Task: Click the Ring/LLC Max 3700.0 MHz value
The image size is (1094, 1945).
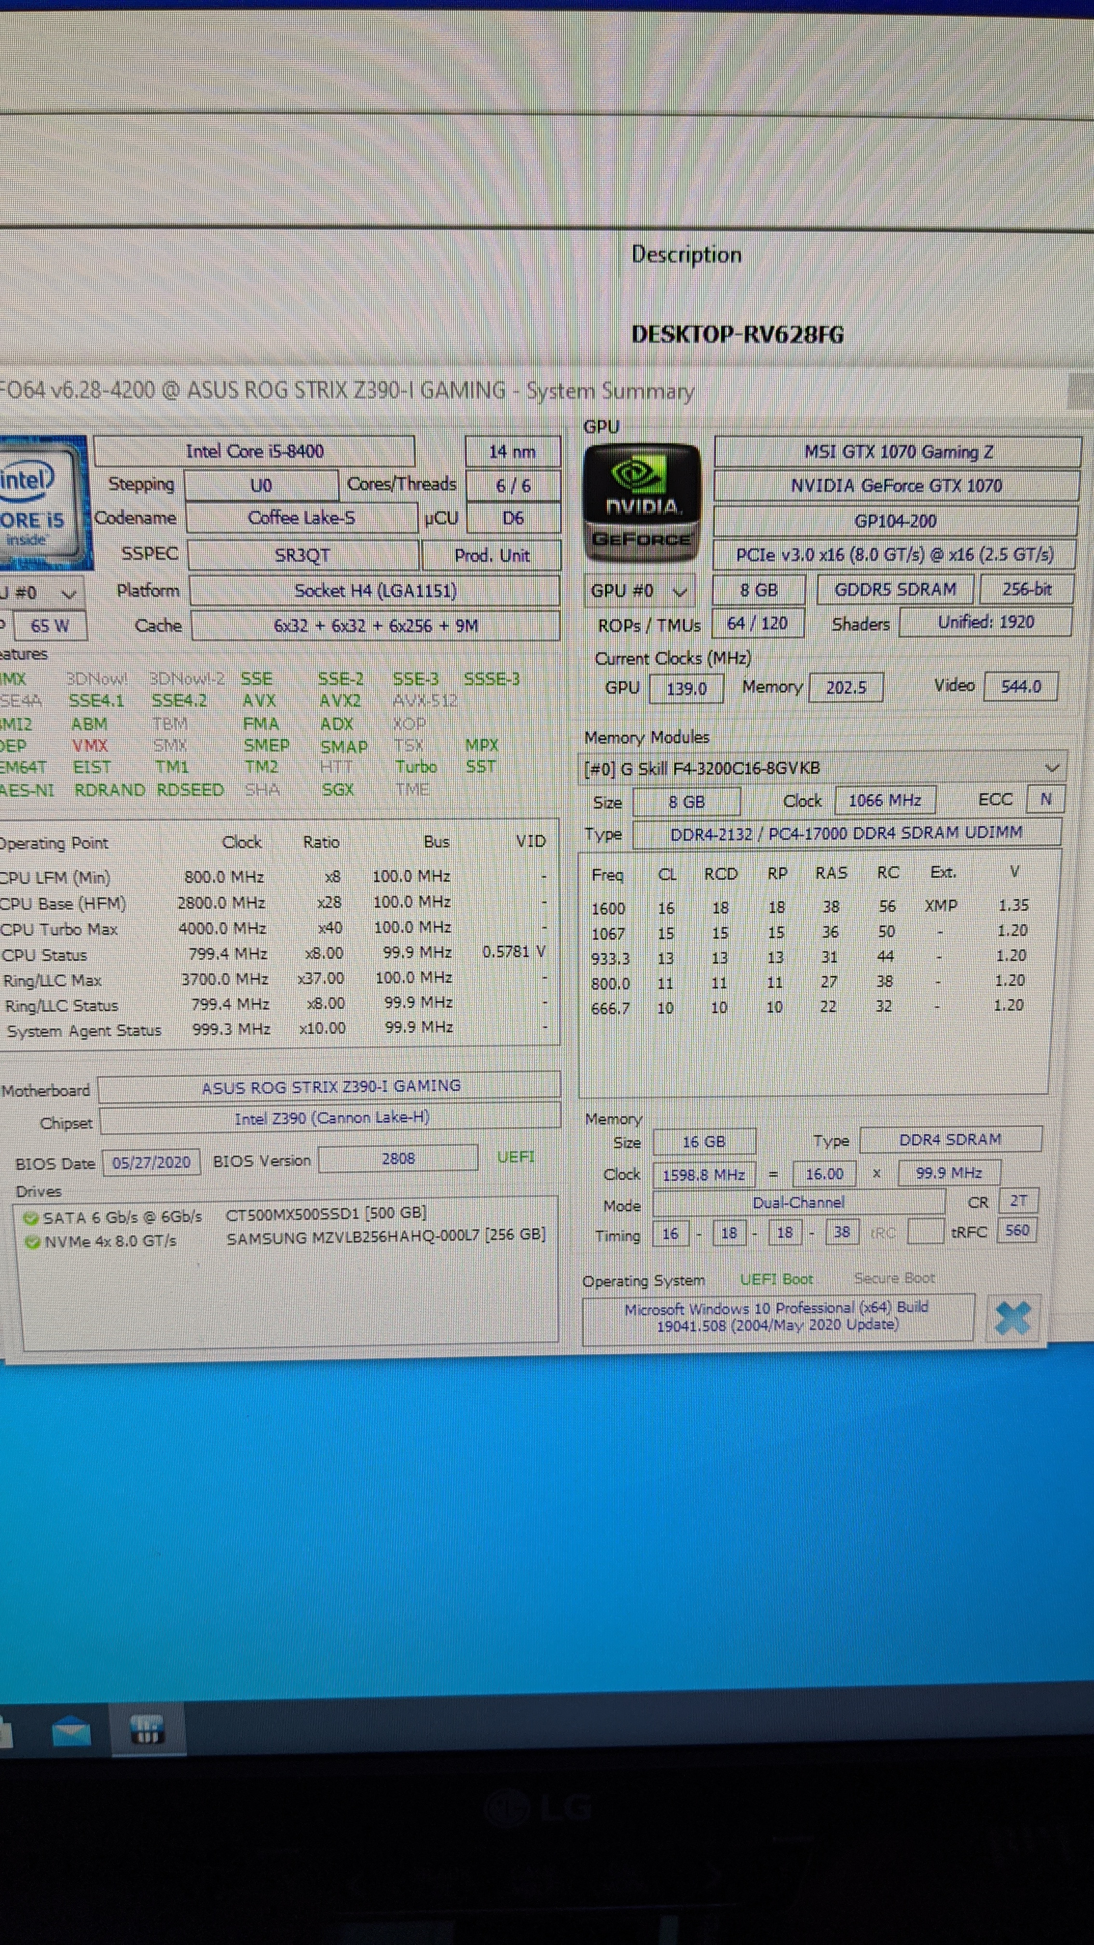Action: click(224, 979)
